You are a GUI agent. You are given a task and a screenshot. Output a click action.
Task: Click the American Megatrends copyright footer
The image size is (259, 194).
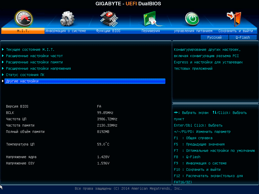click(128, 188)
